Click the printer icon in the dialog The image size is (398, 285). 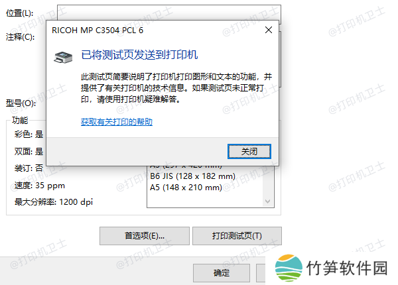point(63,57)
